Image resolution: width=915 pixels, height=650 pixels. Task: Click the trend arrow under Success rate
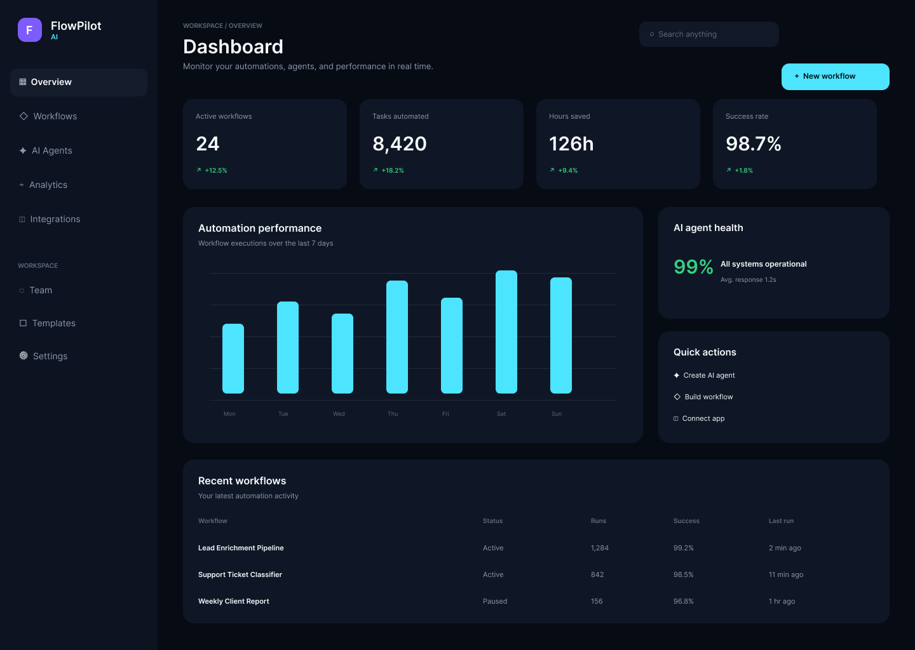click(x=729, y=170)
